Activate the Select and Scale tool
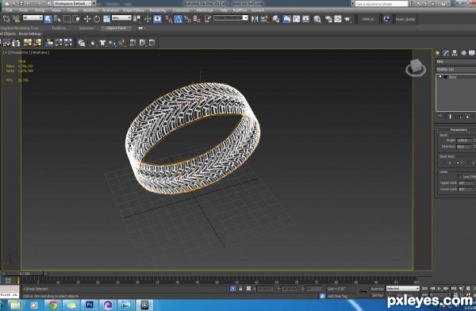 [106, 19]
